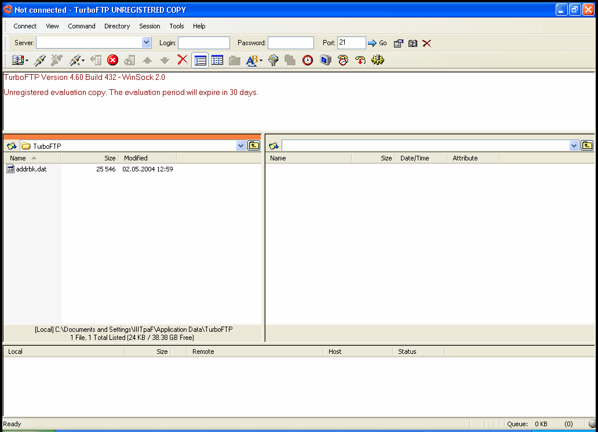Screen dimensions: 598x432
Task: Go up one folder in remote pane
Action: (x=587, y=146)
